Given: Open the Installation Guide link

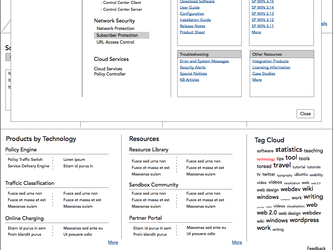Looking at the screenshot, I should [x=195, y=20].
